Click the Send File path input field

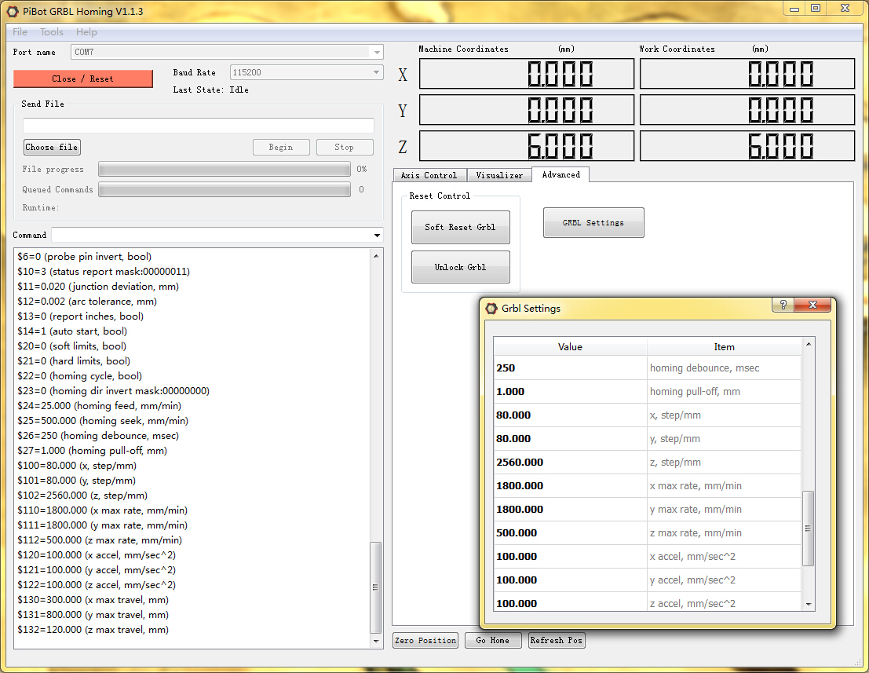(199, 126)
